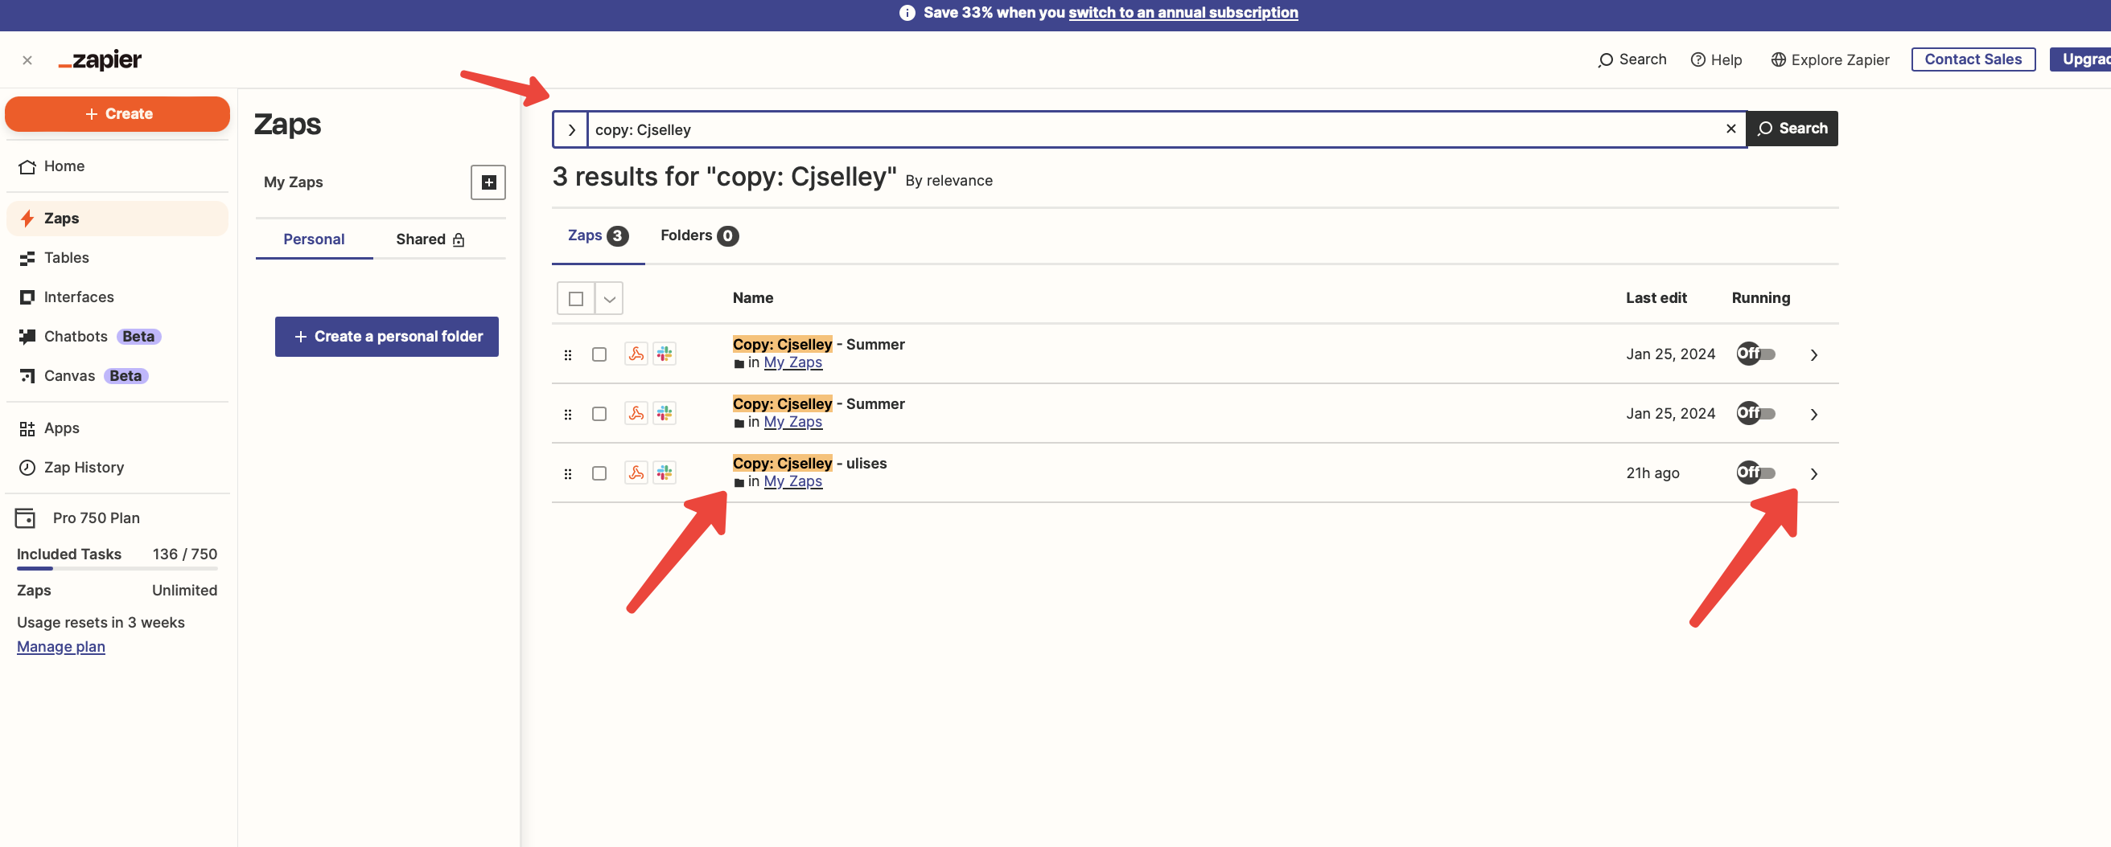Select the Folders results tab
The image size is (2111, 847).
coord(699,235)
